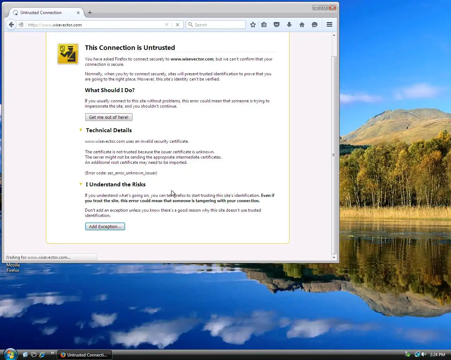This screenshot has height=360, width=451.
Task: Click the I Understand the Risks heading
Action: 116,184
